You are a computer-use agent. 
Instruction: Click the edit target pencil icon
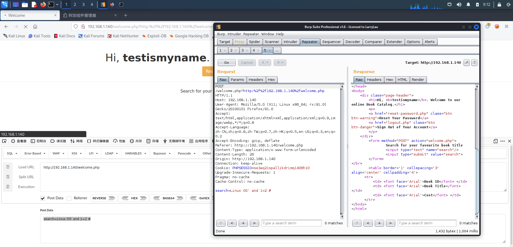click(x=466, y=62)
